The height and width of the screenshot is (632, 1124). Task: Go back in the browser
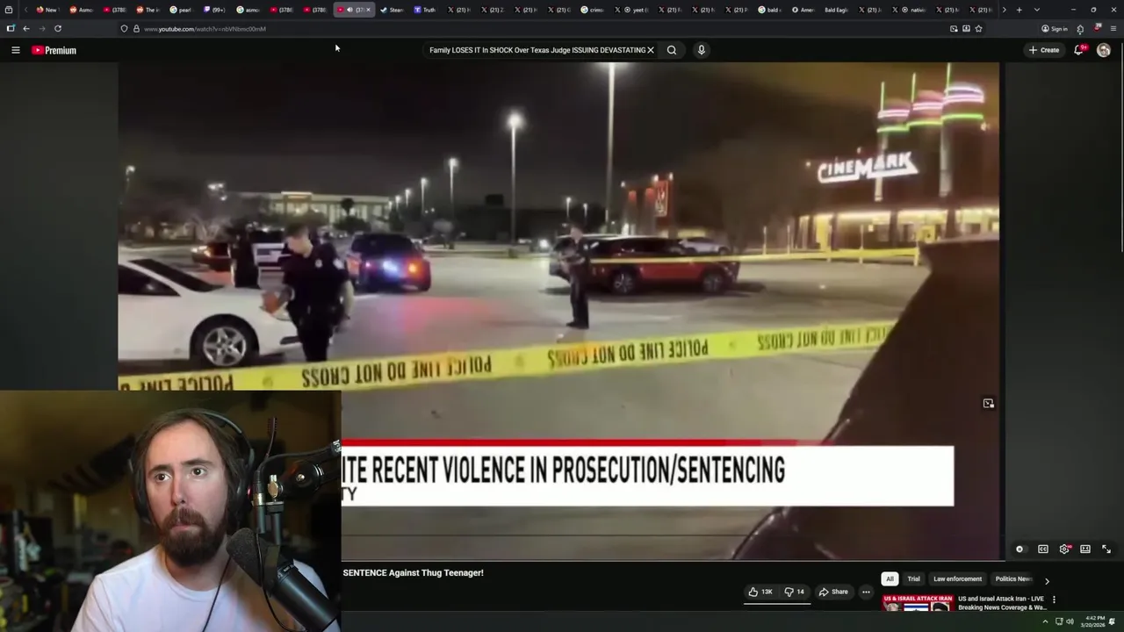pos(26,28)
